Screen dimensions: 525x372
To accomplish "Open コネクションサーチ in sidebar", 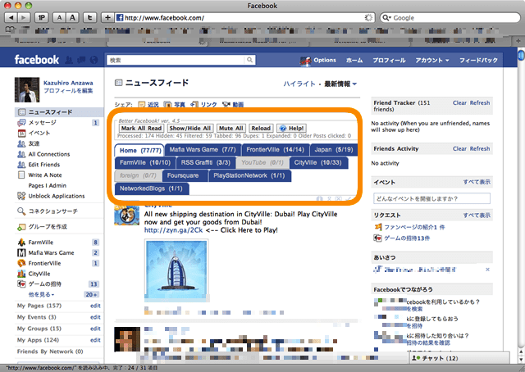I will point(52,211).
